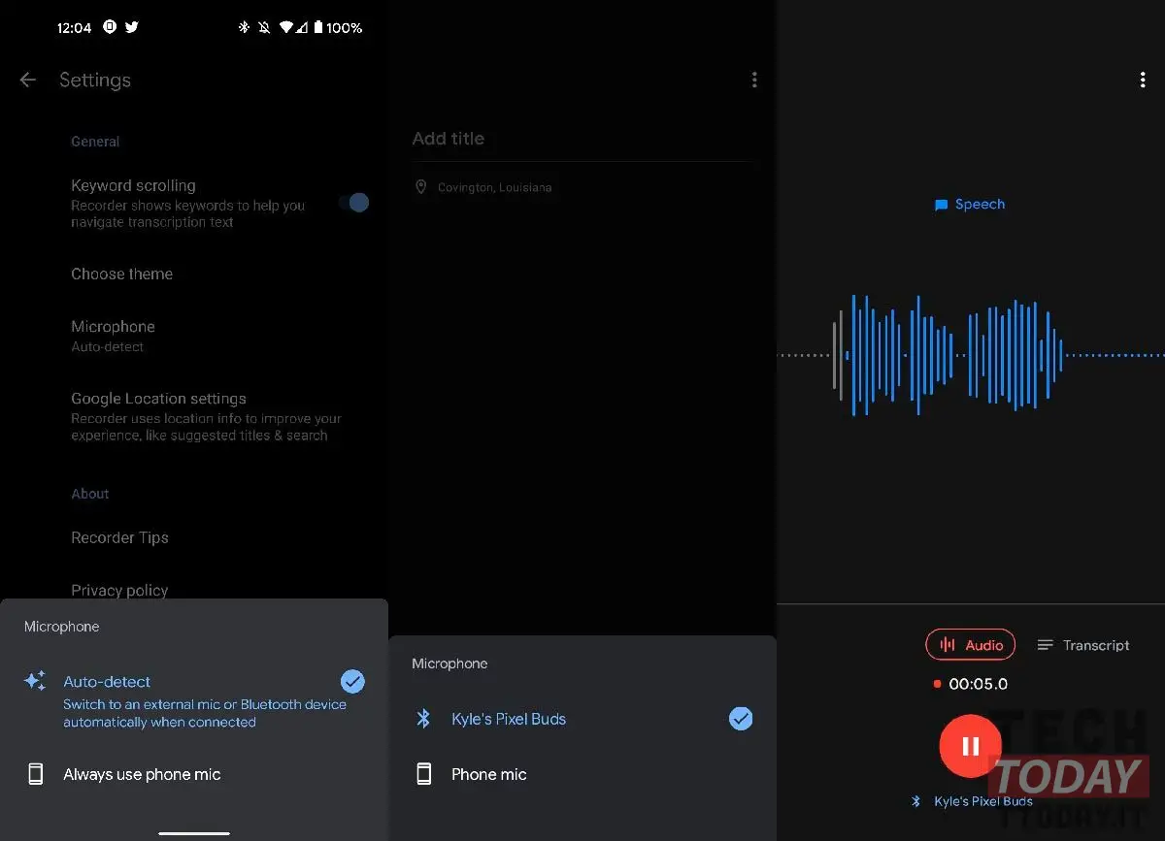
Task: Pause the recording with the red button
Action: coord(971,745)
